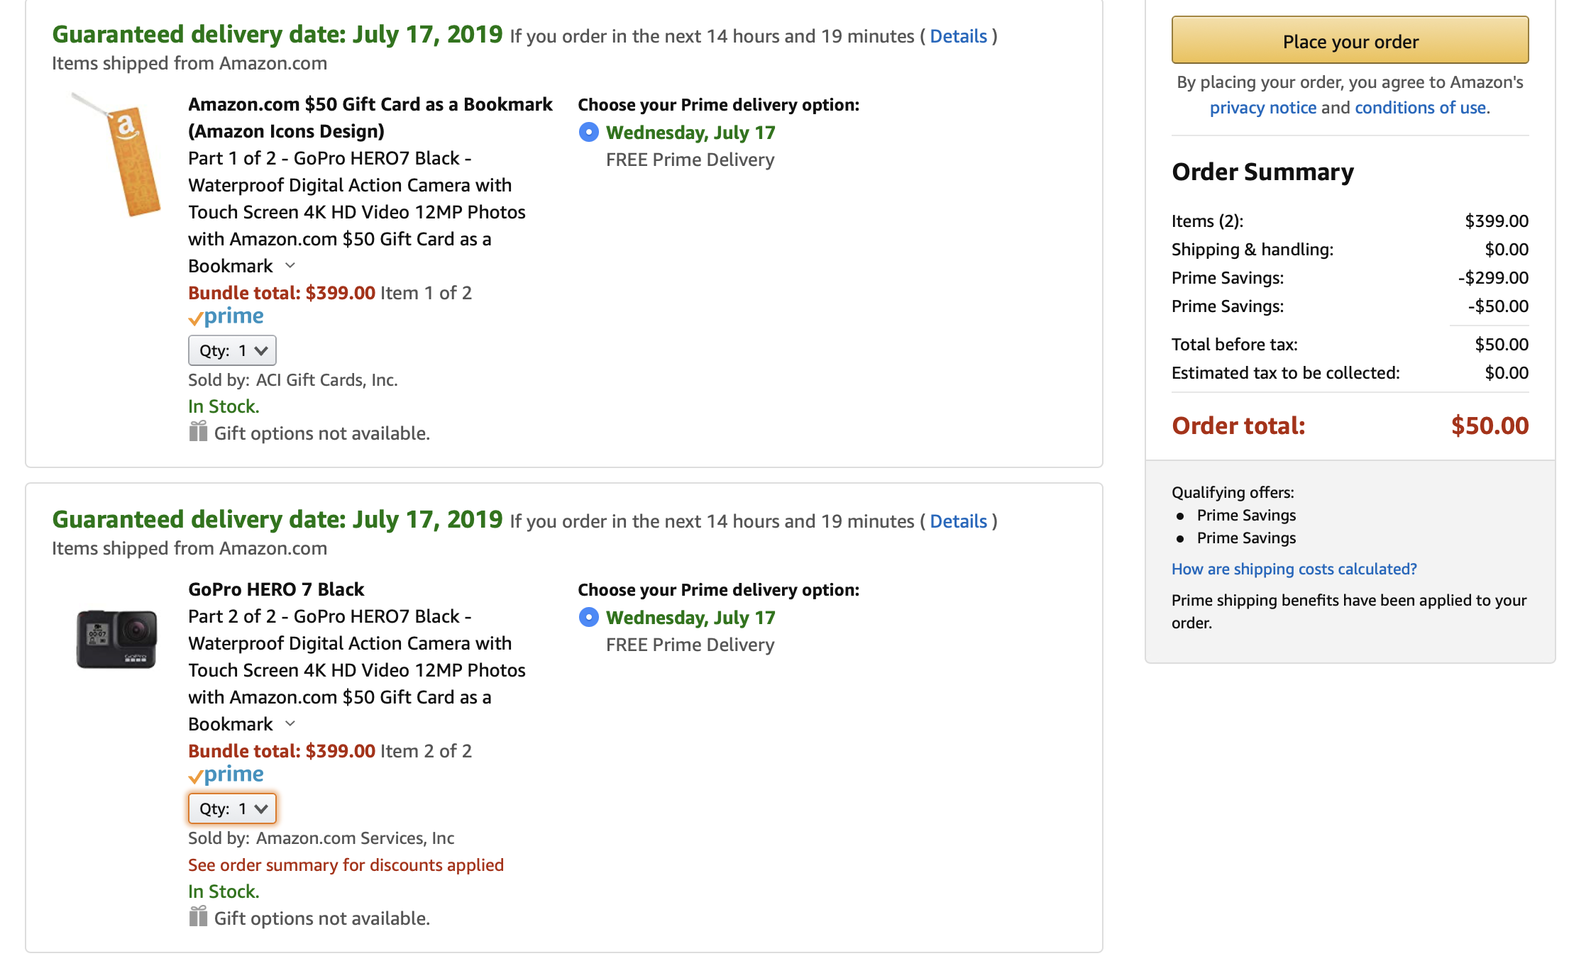The image size is (1591, 956).
Task: Click the Prime logo under GoPro item
Action: coord(226,775)
